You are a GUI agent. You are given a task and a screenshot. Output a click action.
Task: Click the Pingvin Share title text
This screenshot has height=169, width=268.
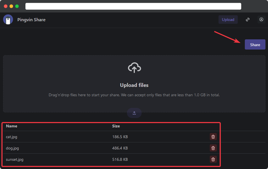point(31,20)
